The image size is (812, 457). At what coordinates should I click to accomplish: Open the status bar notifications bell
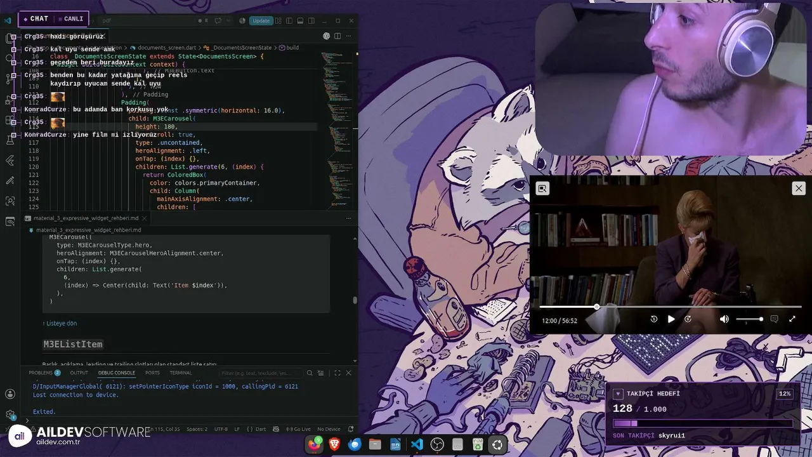click(x=350, y=429)
